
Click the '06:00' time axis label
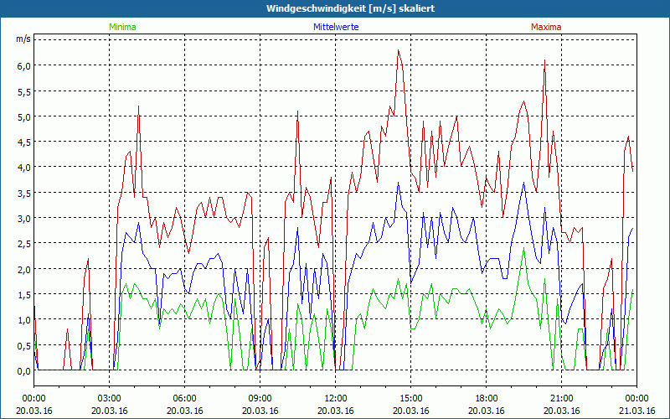coord(184,399)
